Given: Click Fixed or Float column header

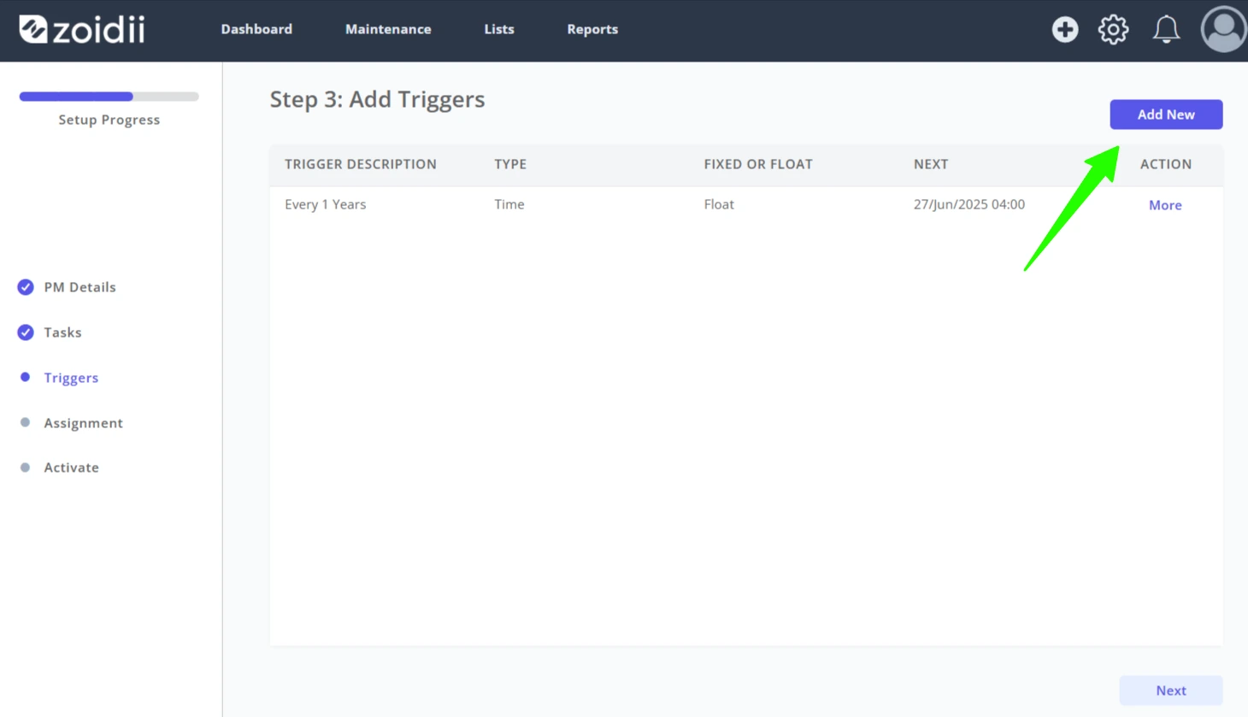Looking at the screenshot, I should [x=758, y=164].
